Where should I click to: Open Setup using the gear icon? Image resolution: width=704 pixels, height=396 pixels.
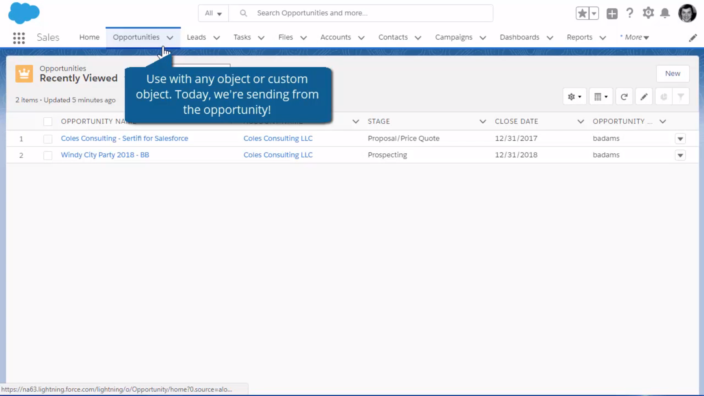648,13
